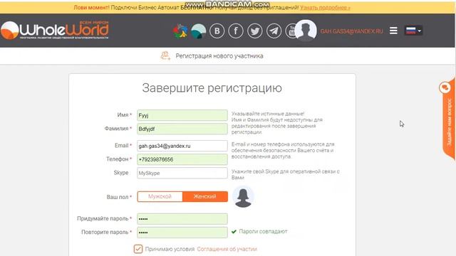Click the 'Регистрация нового участника' heading icon

(165, 55)
